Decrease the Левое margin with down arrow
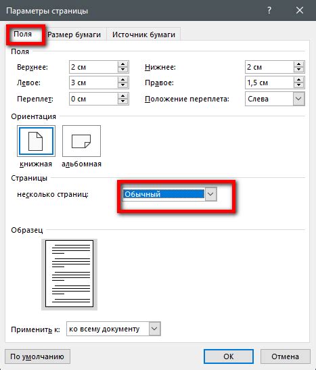Screen dimensions: 316x370 [x=122, y=85]
